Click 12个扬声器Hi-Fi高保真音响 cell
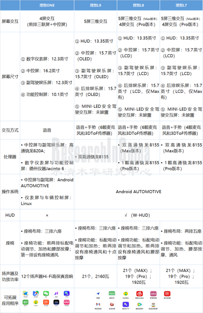 47,277
